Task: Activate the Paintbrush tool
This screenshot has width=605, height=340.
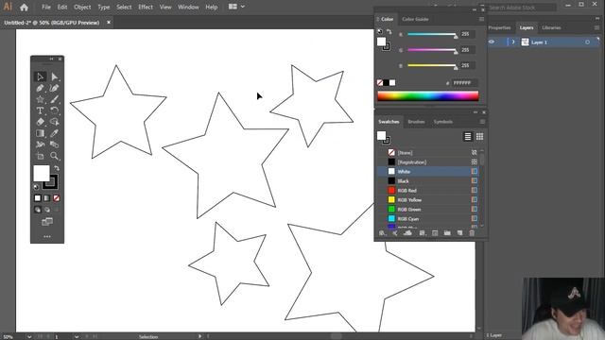Action: (x=55, y=99)
